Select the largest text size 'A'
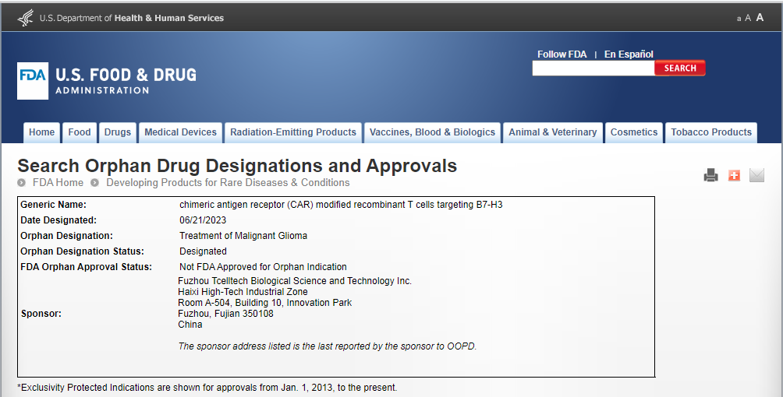The height and width of the screenshot is (397, 783). click(760, 17)
